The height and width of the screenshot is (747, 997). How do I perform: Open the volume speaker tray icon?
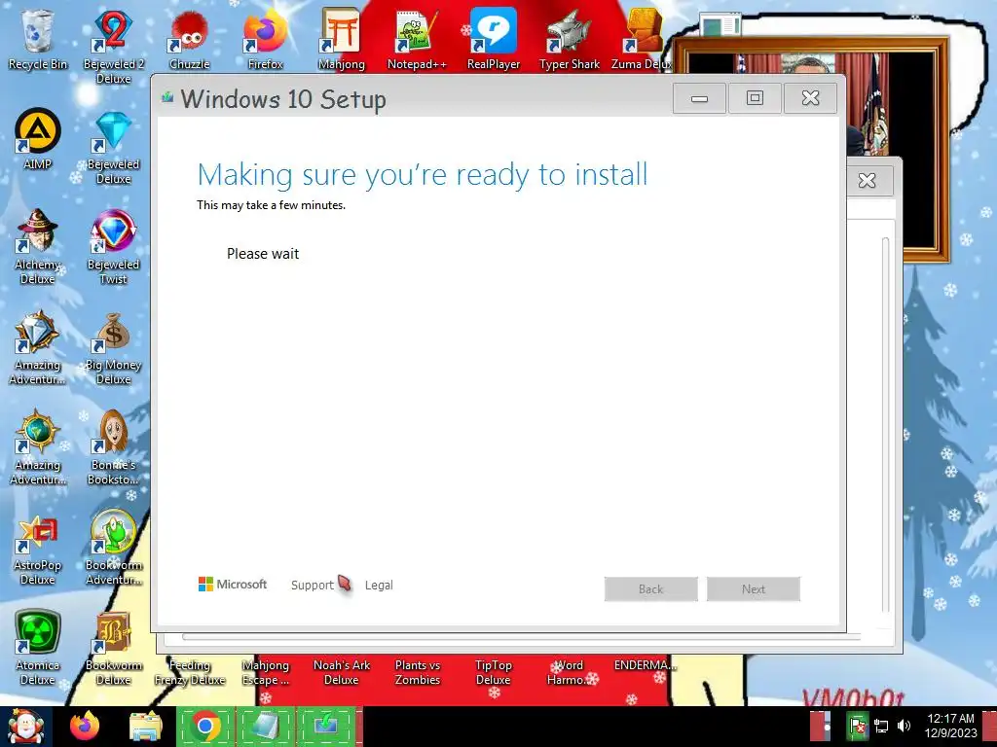904,726
